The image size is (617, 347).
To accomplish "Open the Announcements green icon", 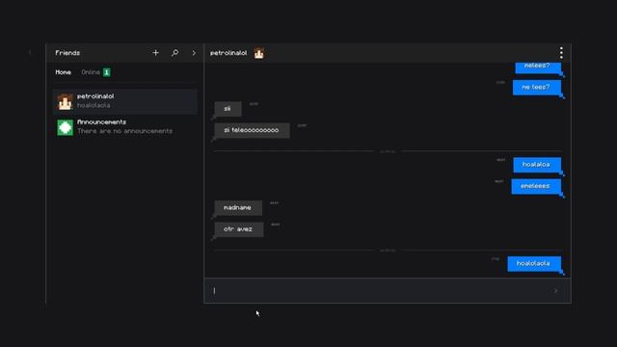I will coord(65,127).
